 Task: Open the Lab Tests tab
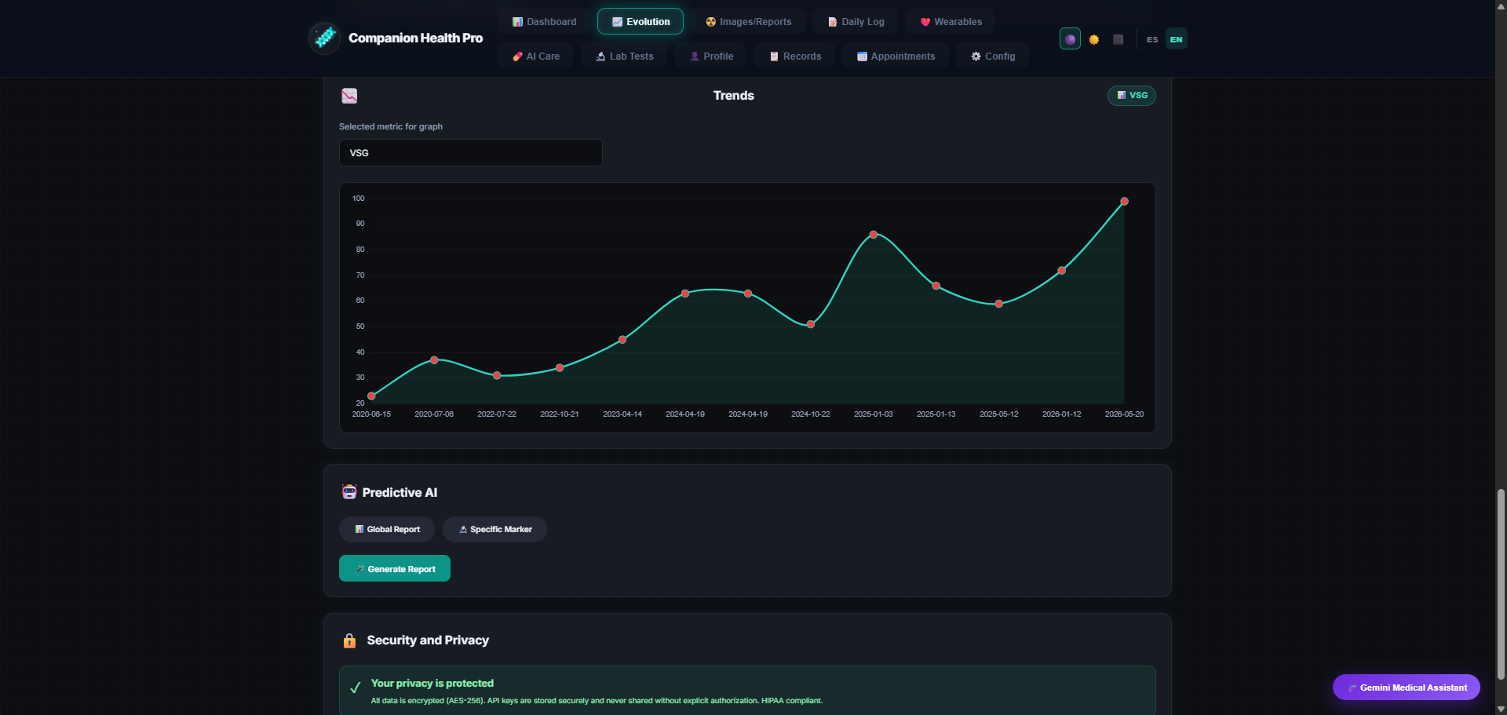coord(624,57)
